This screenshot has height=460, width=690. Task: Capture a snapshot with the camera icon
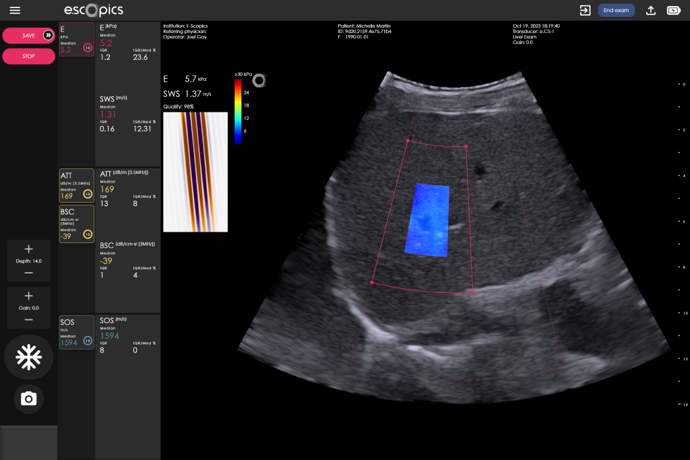pyautogui.click(x=28, y=399)
